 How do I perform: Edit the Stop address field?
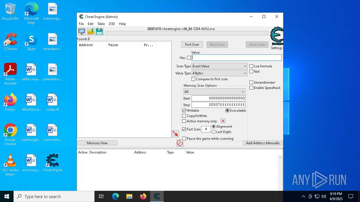pyautogui.click(x=219, y=105)
